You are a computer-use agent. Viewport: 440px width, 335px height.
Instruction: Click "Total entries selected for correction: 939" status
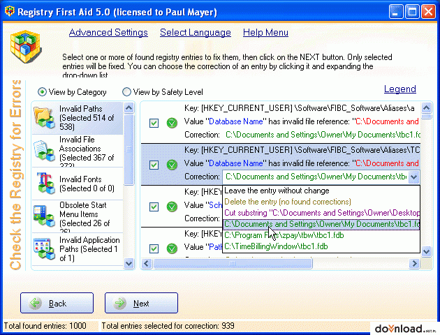pos(168,326)
